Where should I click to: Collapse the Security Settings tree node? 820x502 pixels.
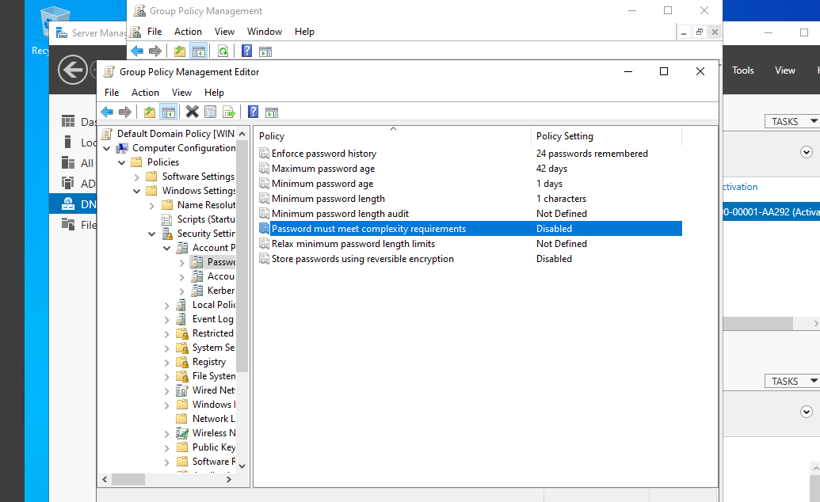click(151, 234)
